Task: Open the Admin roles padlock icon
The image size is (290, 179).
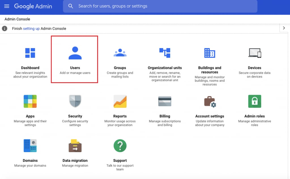Action: [x=255, y=101]
